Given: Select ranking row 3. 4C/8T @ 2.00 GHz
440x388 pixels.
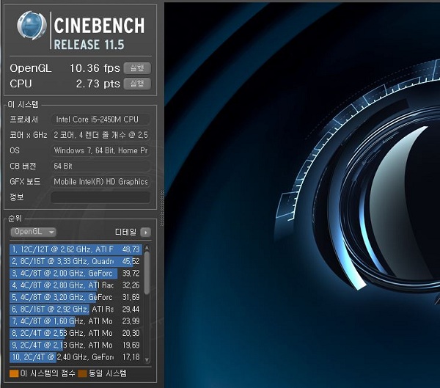Looking at the screenshot, I should [x=76, y=273].
